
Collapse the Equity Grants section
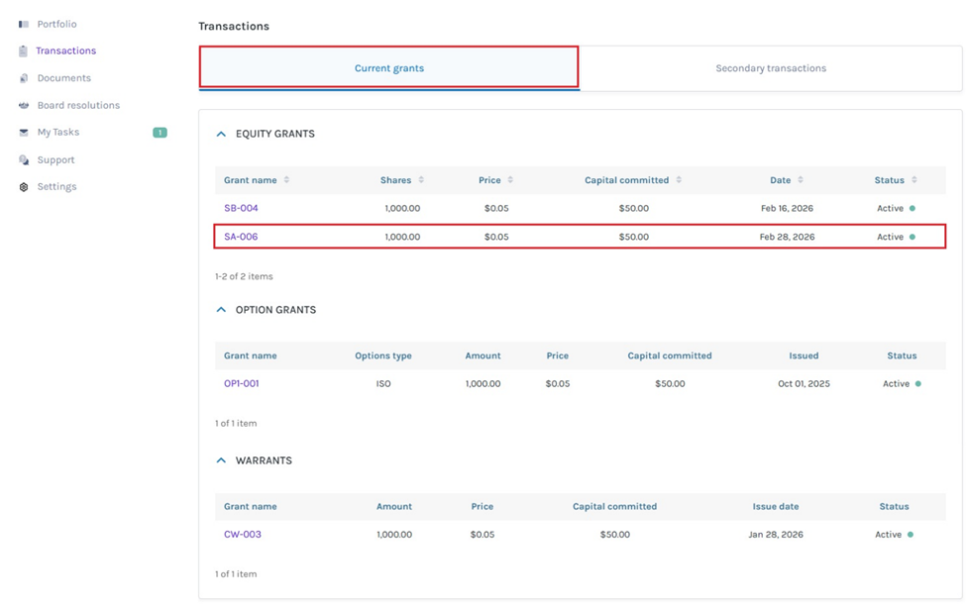click(221, 134)
